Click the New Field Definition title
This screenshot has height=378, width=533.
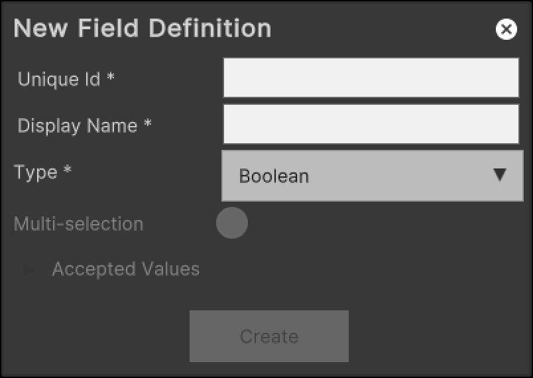coord(142,29)
